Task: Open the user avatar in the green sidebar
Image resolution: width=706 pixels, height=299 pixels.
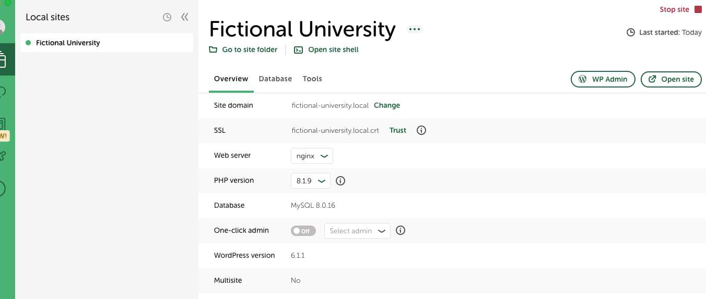Action: click(2, 27)
